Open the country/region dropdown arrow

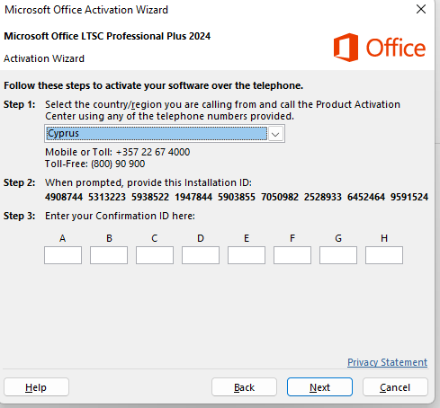275,134
